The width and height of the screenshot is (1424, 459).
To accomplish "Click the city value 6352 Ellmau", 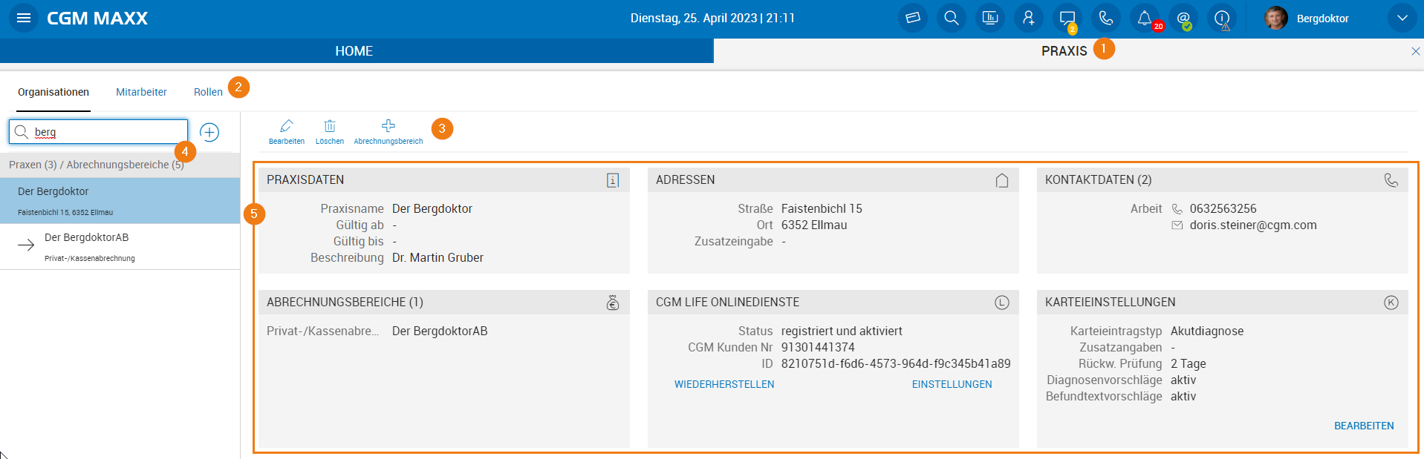I will (814, 225).
